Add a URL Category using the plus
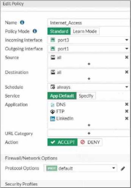The image size is (131, 188). [89, 133]
